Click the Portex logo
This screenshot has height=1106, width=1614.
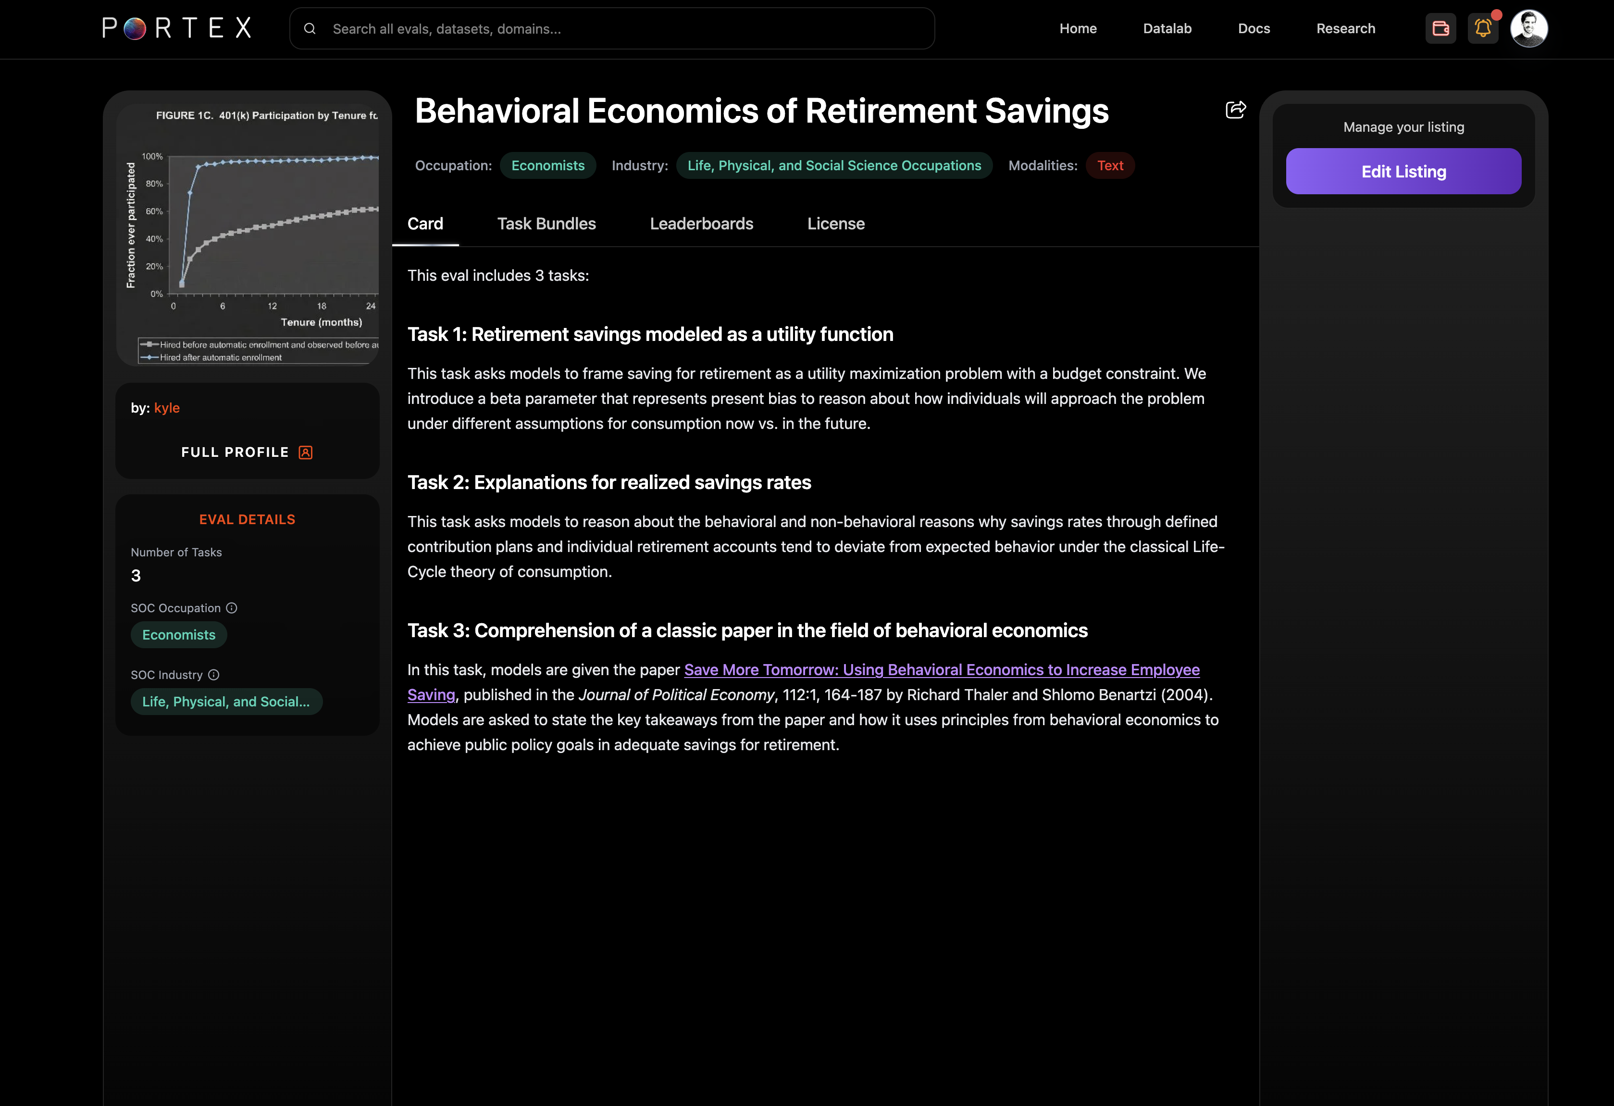176,28
